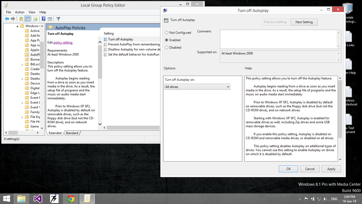Click the Export List toolbar icon
Screen dimensions: 362x204
click(x=35, y=19)
